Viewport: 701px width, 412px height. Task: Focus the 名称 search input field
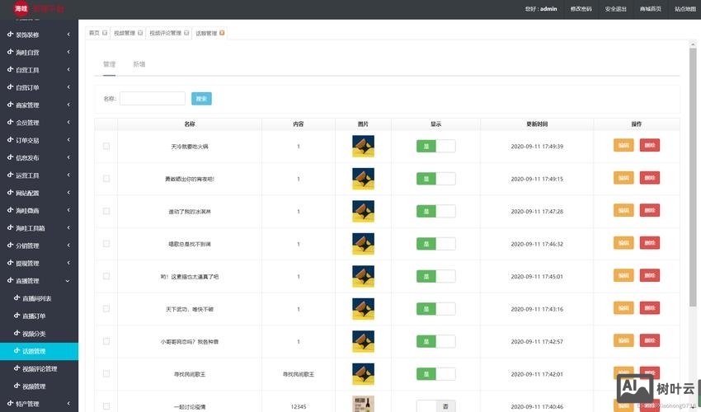coord(153,98)
